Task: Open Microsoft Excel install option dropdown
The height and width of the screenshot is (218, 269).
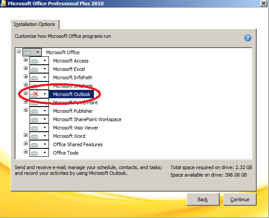Action: tap(45, 69)
